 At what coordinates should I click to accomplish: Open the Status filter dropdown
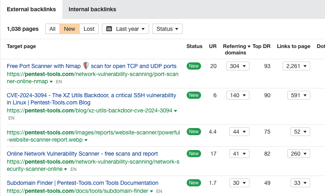(x=167, y=29)
